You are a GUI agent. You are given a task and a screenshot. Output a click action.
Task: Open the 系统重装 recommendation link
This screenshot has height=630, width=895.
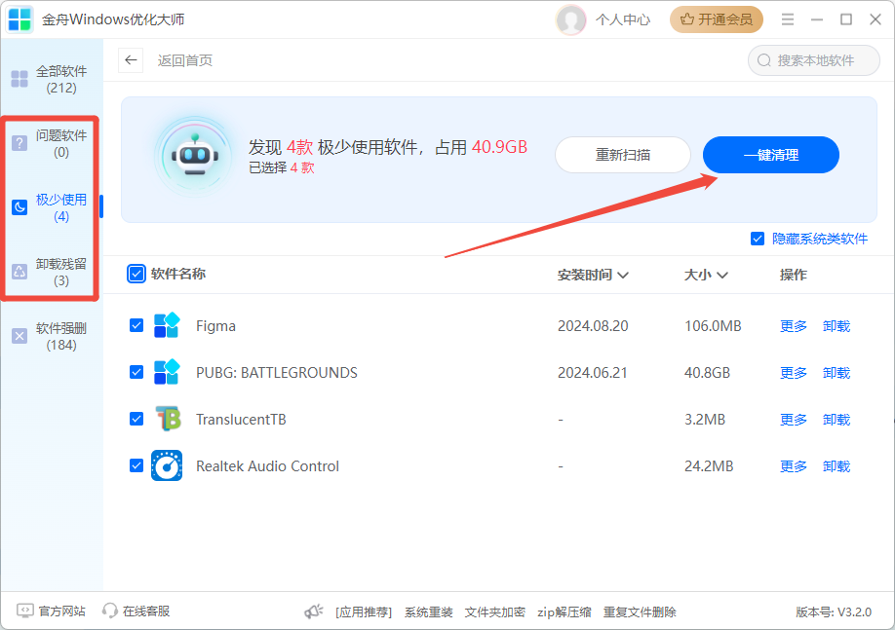pyautogui.click(x=429, y=612)
